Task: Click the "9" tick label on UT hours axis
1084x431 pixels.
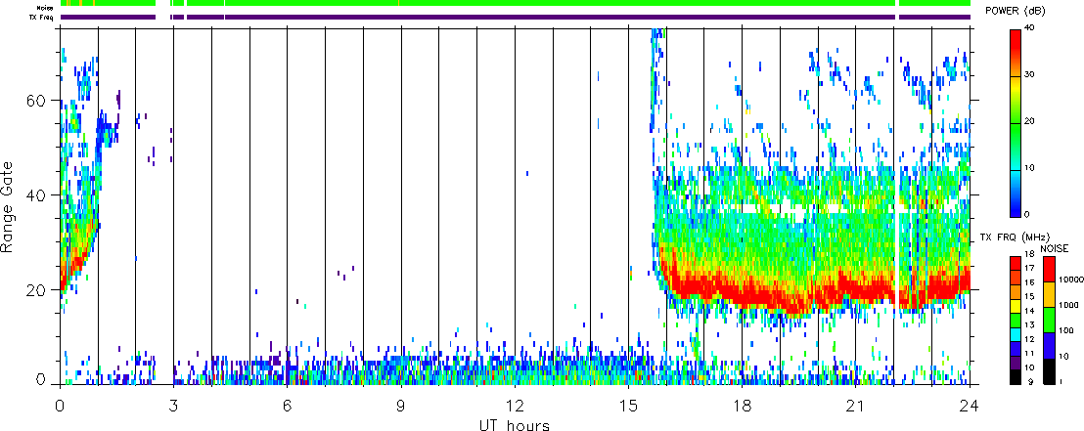Action: pos(401,406)
